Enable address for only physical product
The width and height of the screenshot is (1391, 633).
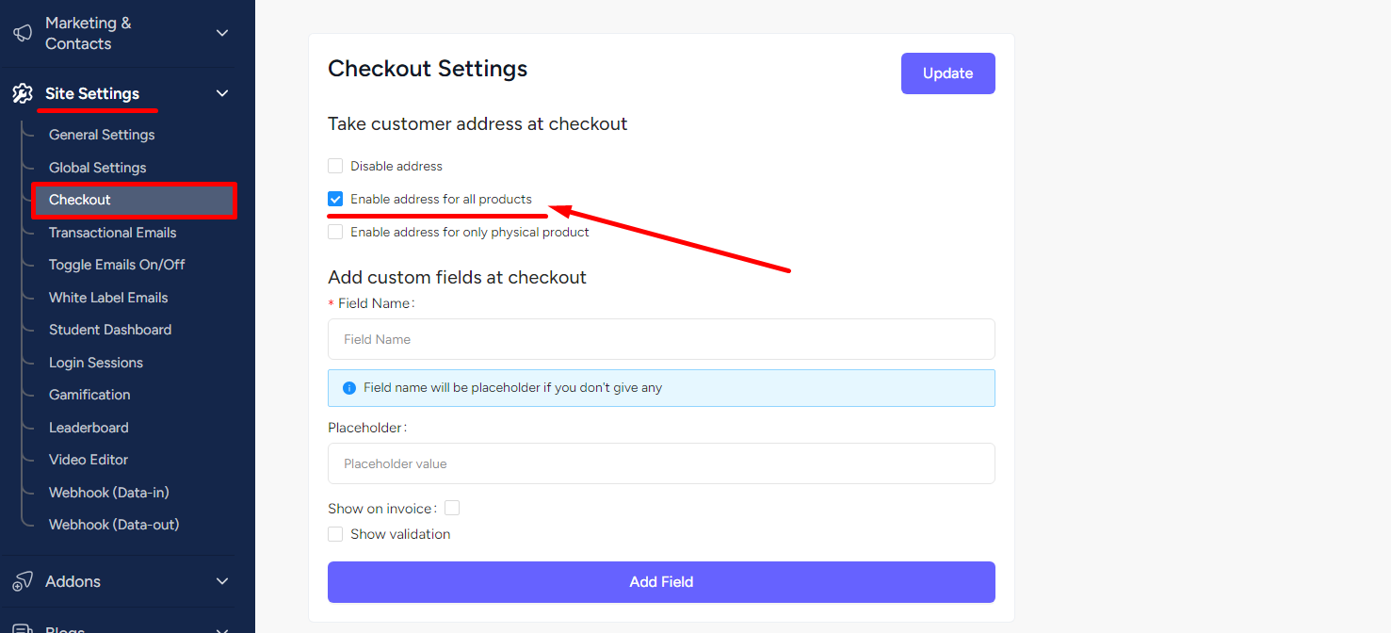pos(335,232)
